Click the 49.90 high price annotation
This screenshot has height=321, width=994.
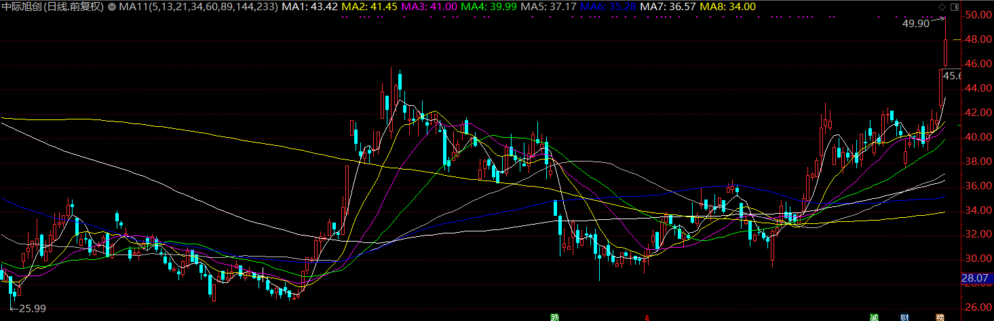click(x=915, y=23)
